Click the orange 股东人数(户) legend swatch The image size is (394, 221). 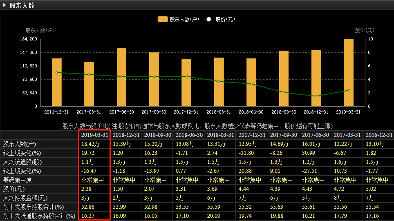tap(163, 19)
